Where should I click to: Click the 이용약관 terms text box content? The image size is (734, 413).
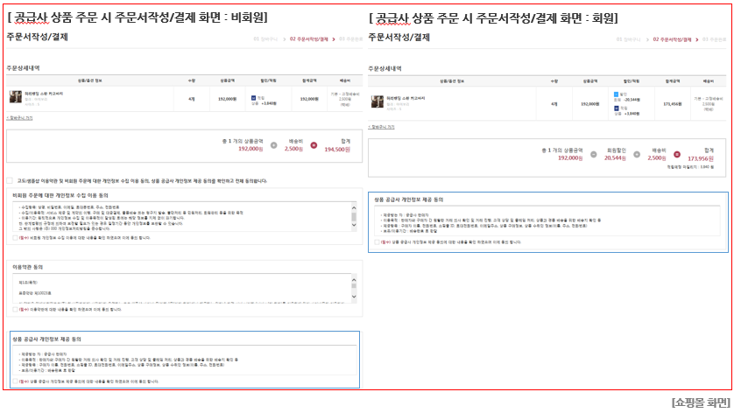point(181,288)
